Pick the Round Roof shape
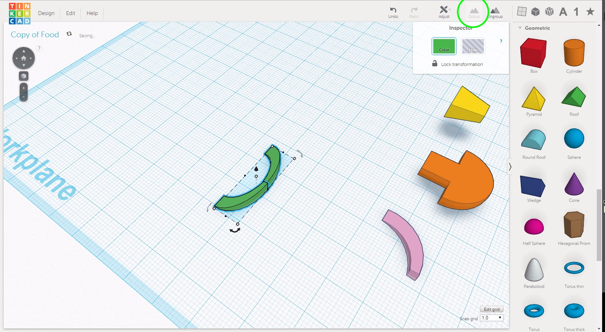The image size is (605, 332). point(534,139)
